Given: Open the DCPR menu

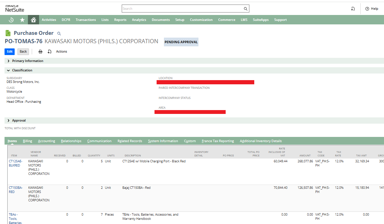Looking at the screenshot, I should tap(66, 20).
